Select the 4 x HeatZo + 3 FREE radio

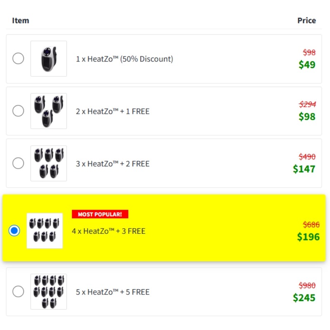coord(14,231)
